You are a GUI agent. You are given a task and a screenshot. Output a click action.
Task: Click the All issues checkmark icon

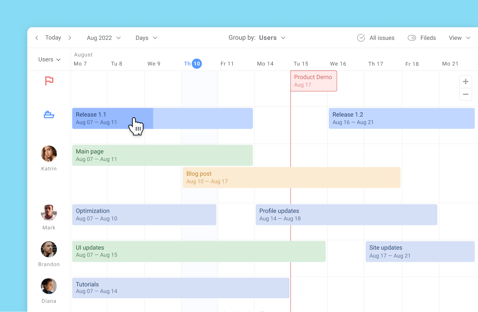361,38
